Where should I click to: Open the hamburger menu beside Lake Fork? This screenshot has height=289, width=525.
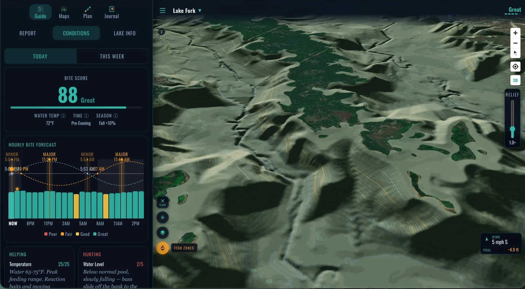click(162, 10)
